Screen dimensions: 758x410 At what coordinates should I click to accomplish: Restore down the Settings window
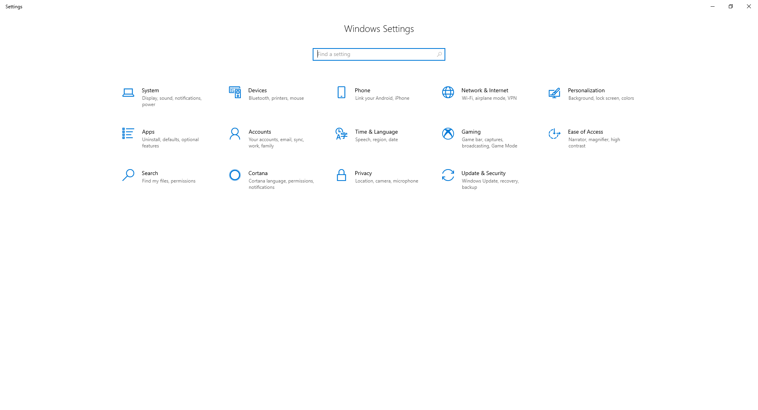[x=731, y=6]
